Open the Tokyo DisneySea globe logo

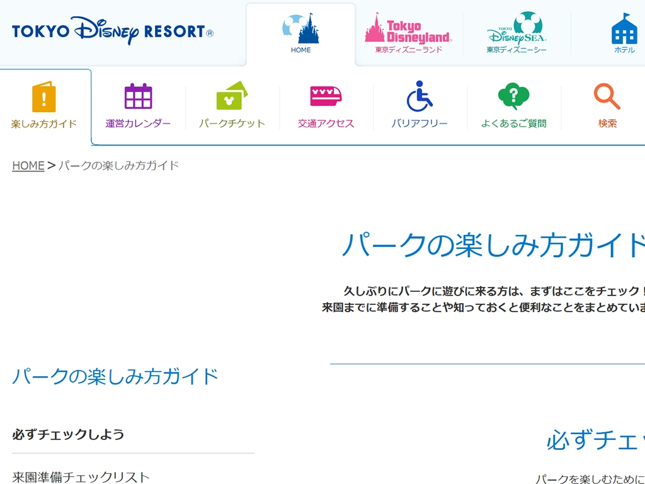tap(517, 28)
